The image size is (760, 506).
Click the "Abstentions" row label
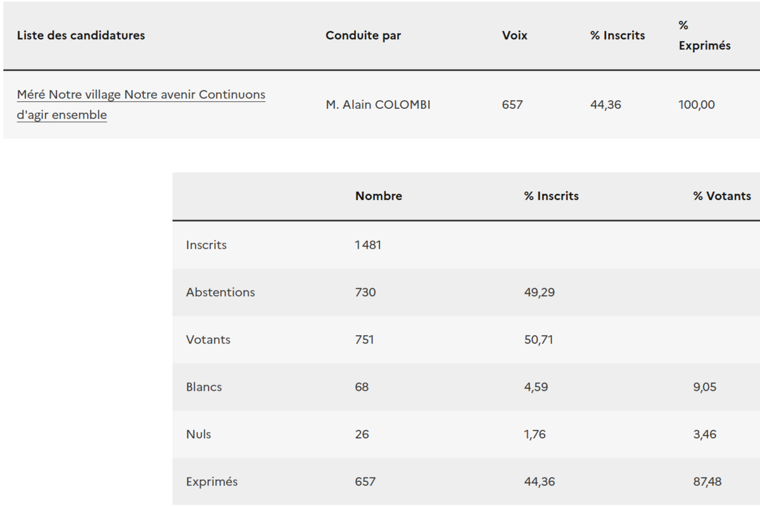coord(220,293)
